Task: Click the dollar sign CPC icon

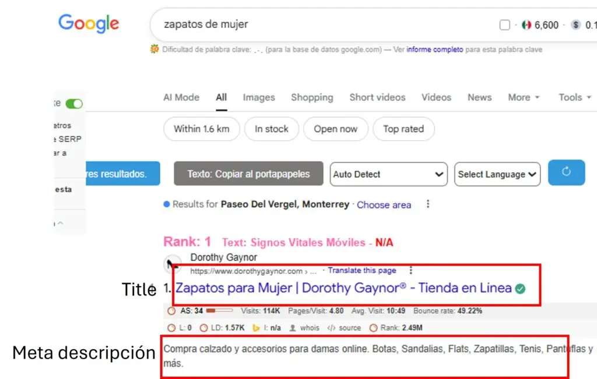Action: pyautogui.click(x=576, y=25)
